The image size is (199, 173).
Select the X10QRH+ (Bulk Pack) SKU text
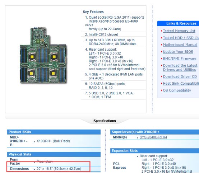53,141
